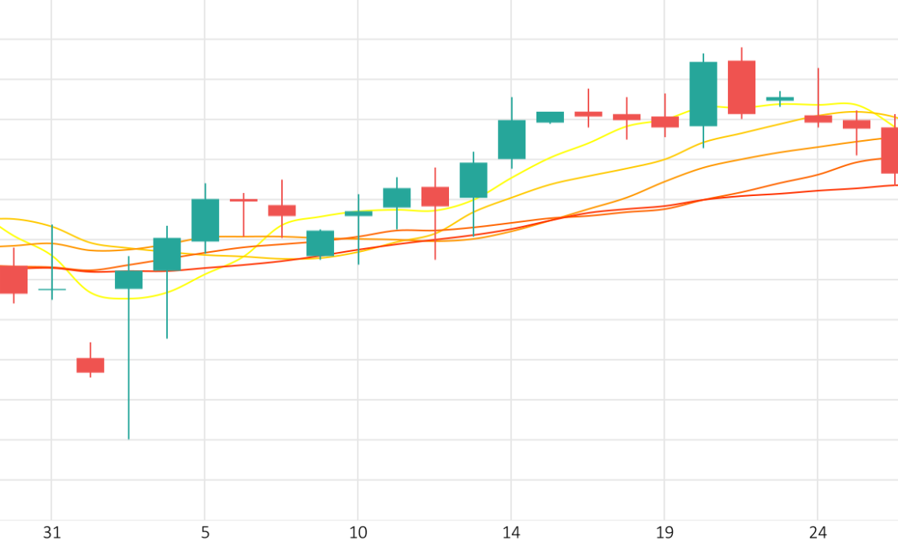Select the green candle body on the 14 gridline
Image resolution: width=898 pixels, height=559 pixels.
pyautogui.click(x=511, y=139)
